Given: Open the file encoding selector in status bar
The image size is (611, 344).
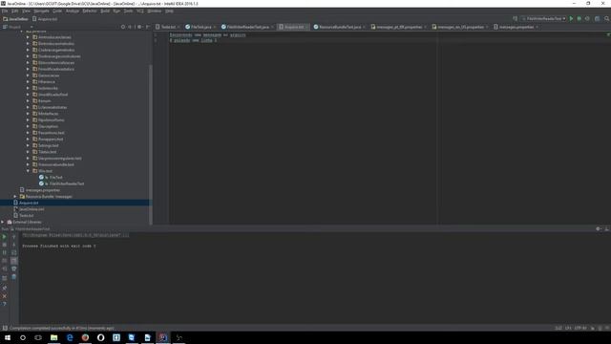Looking at the screenshot, I should (580, 328).
